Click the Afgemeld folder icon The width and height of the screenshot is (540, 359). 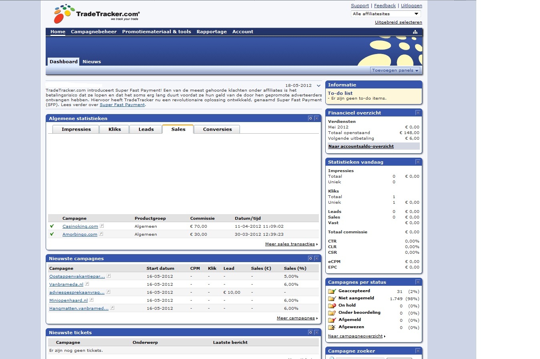coord(332,320)
